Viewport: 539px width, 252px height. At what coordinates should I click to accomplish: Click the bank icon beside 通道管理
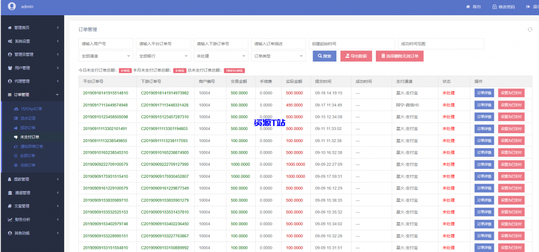coord(10,193)
